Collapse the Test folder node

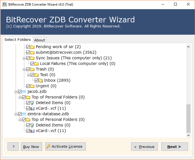(x=28, y=75)
